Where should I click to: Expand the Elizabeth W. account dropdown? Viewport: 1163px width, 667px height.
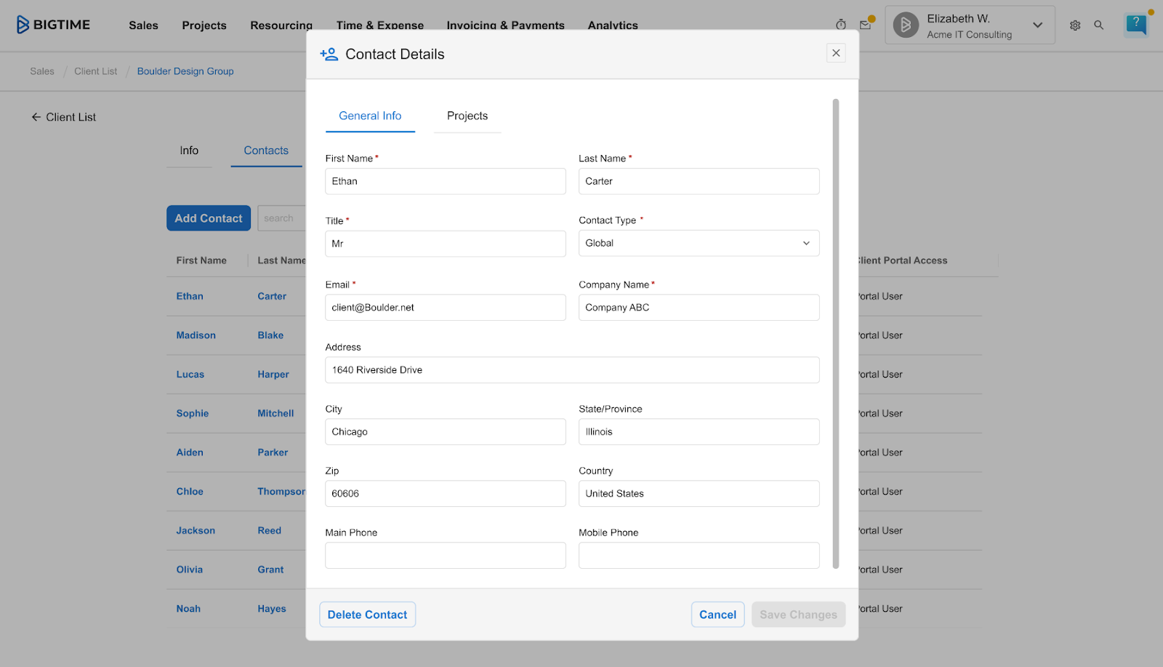(x=1037, y=24)
